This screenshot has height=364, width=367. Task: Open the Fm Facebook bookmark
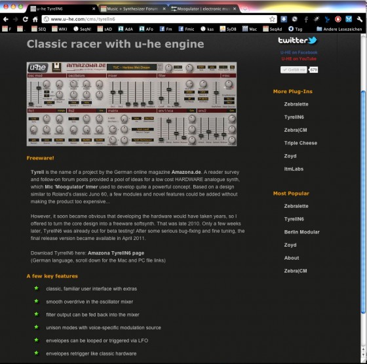[166, 29]
